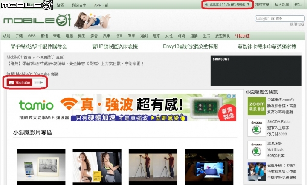Select the 手機 category tab

[19, 36]
